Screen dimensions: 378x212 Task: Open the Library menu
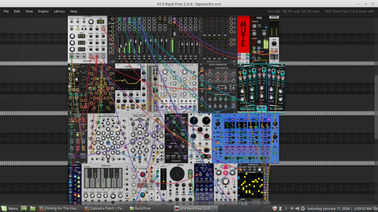[59, 11]
